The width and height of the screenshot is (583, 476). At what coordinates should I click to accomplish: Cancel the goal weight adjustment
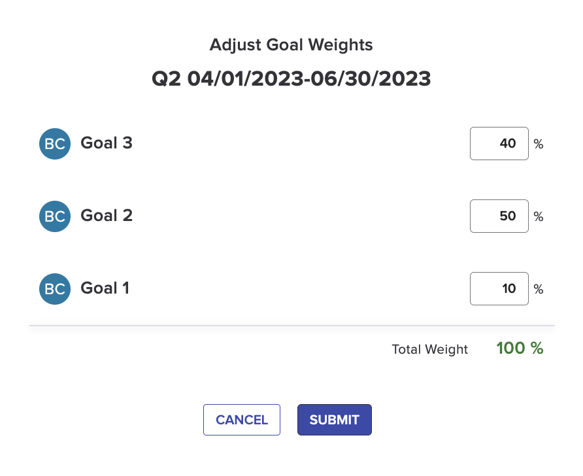point(242,420)
